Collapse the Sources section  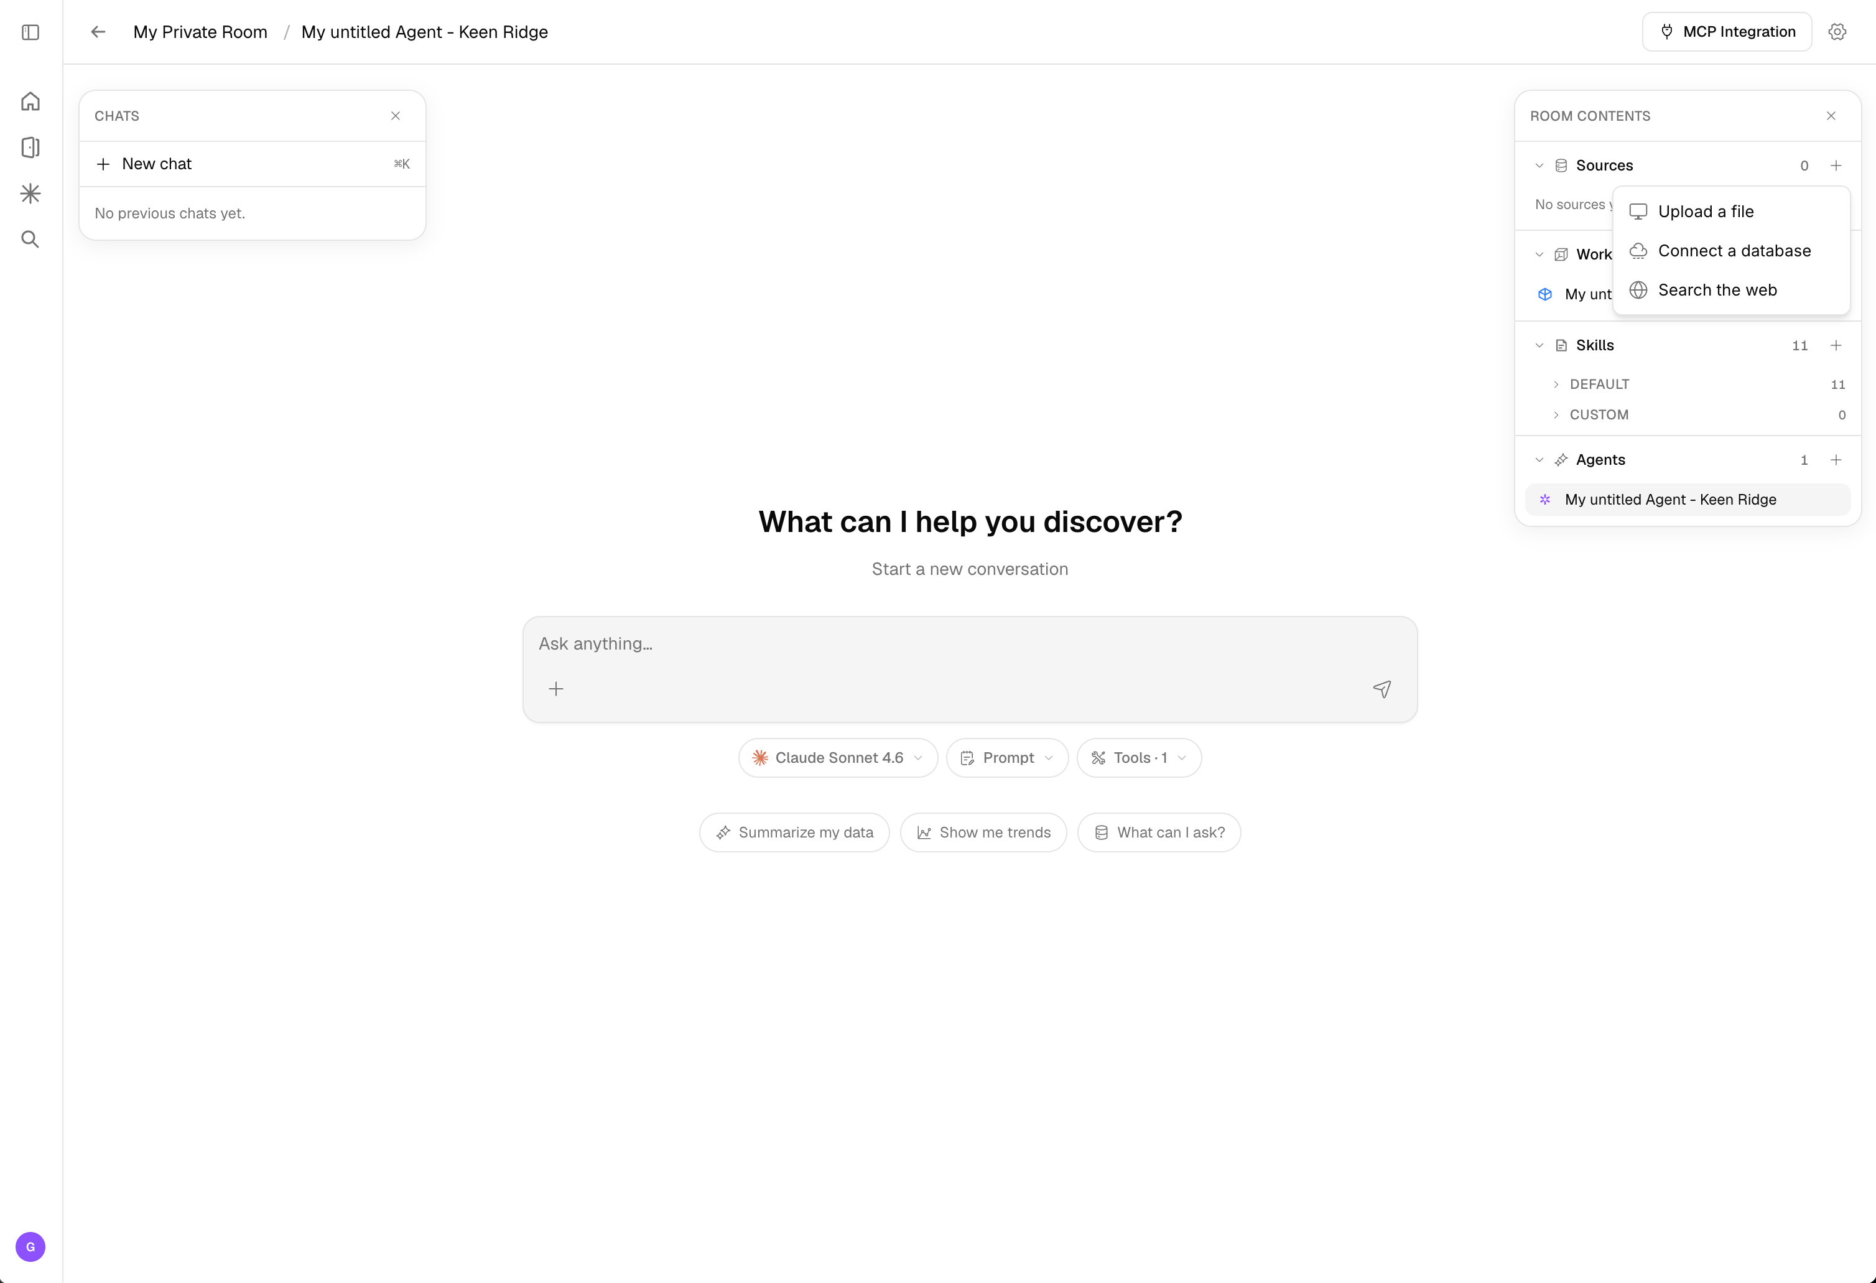click(x=1539, y=166)
